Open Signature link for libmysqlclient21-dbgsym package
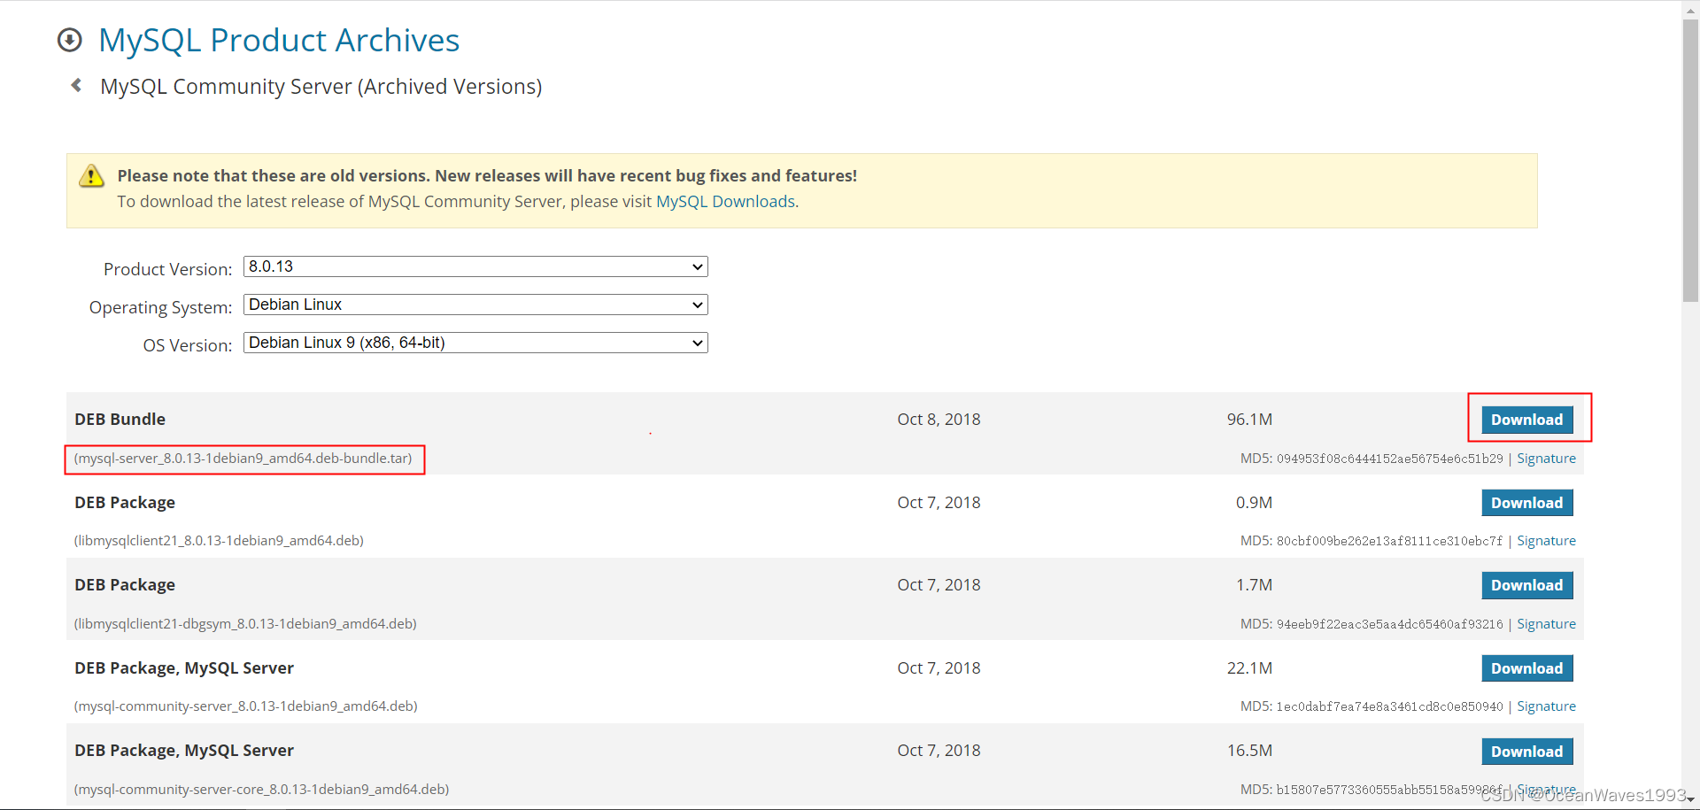 (1546, 624)
